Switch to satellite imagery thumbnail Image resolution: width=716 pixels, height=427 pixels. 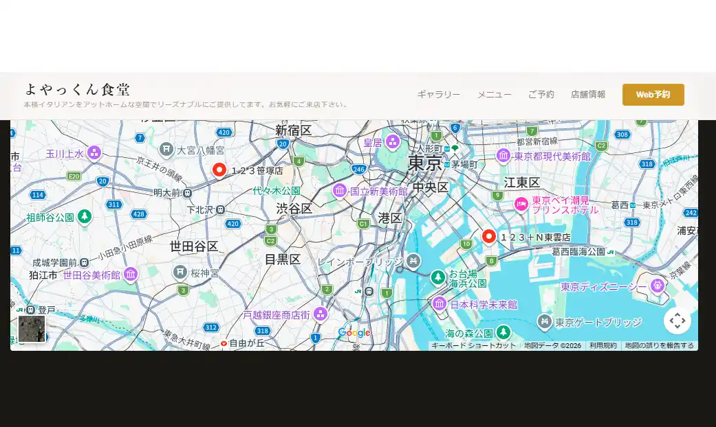click(32, 328)
